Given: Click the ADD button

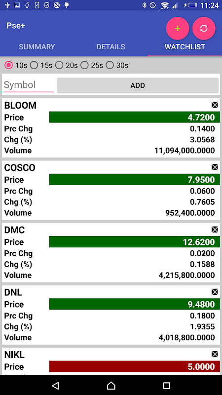Looking at the screenshot, I should (138, 85).
